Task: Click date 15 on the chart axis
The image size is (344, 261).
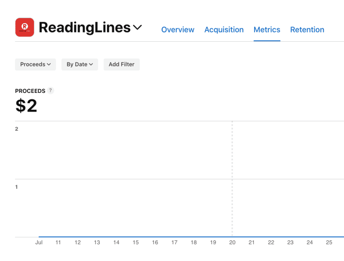Action: point(136,242)
